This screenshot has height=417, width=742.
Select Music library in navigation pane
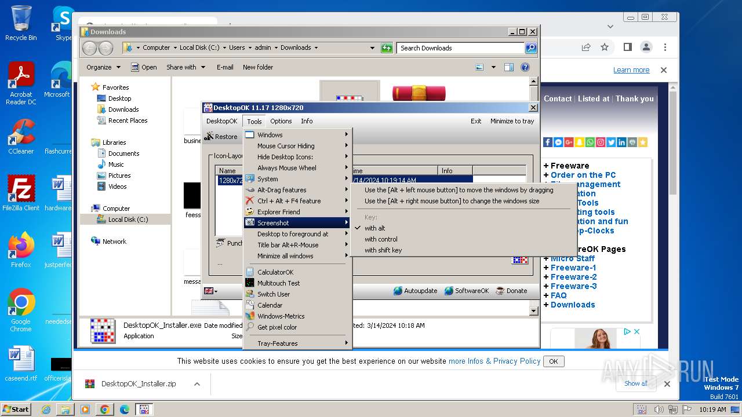pos(116,164)
